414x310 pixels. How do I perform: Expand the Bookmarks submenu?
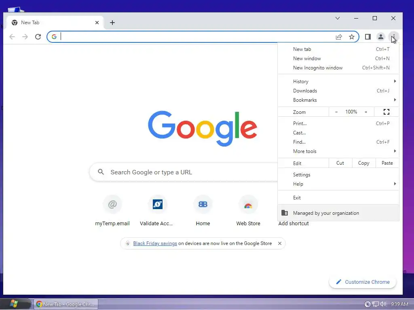[338, 100]
